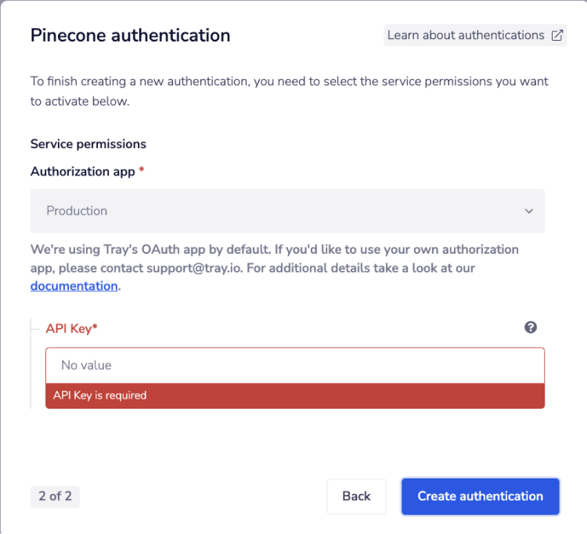Screen dimensions: 587x534
Task: Click the 2 of 2 step indicator
Action: (x=55, y=496)
